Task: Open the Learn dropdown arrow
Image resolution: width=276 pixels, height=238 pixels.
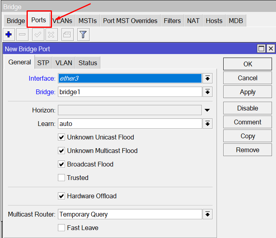Action: pos(207,124)
